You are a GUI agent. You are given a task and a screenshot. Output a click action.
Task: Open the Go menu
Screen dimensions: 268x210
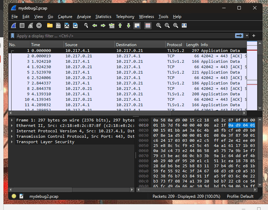coord(51,17)
